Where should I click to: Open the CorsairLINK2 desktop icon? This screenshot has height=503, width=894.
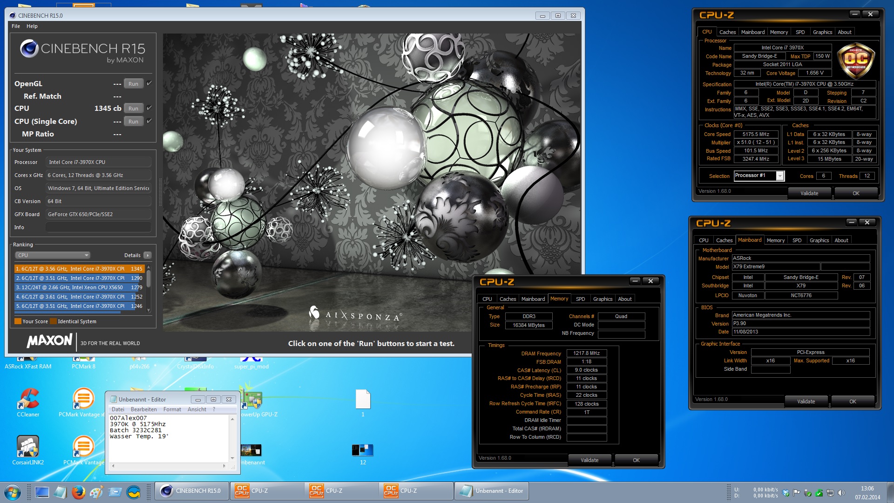point(28,450)
